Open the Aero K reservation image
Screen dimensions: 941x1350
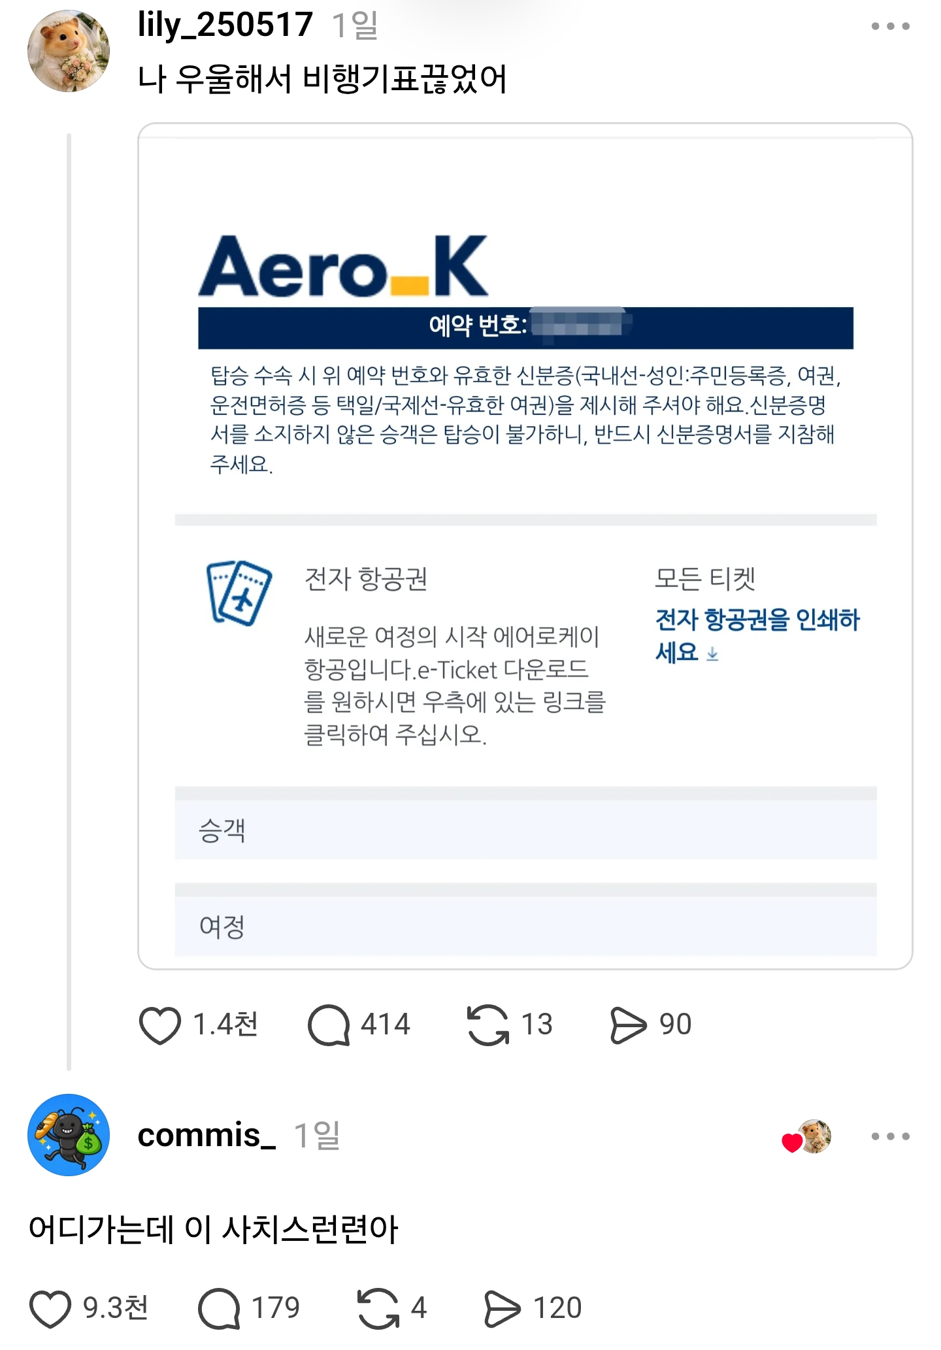(x=525, y=546)
